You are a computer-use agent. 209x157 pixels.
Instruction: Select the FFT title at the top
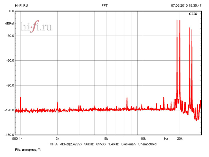click(104, 6)
